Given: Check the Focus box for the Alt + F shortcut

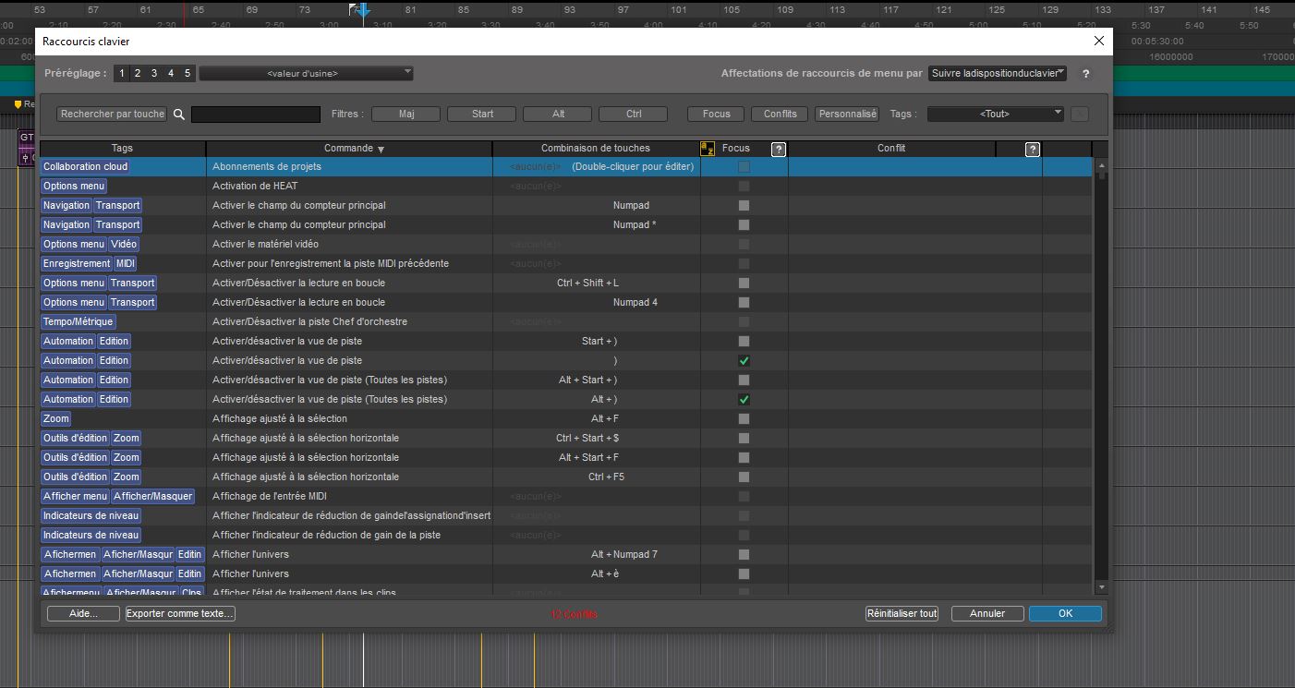Looking at the screenshot, I should tap(743, 418).
